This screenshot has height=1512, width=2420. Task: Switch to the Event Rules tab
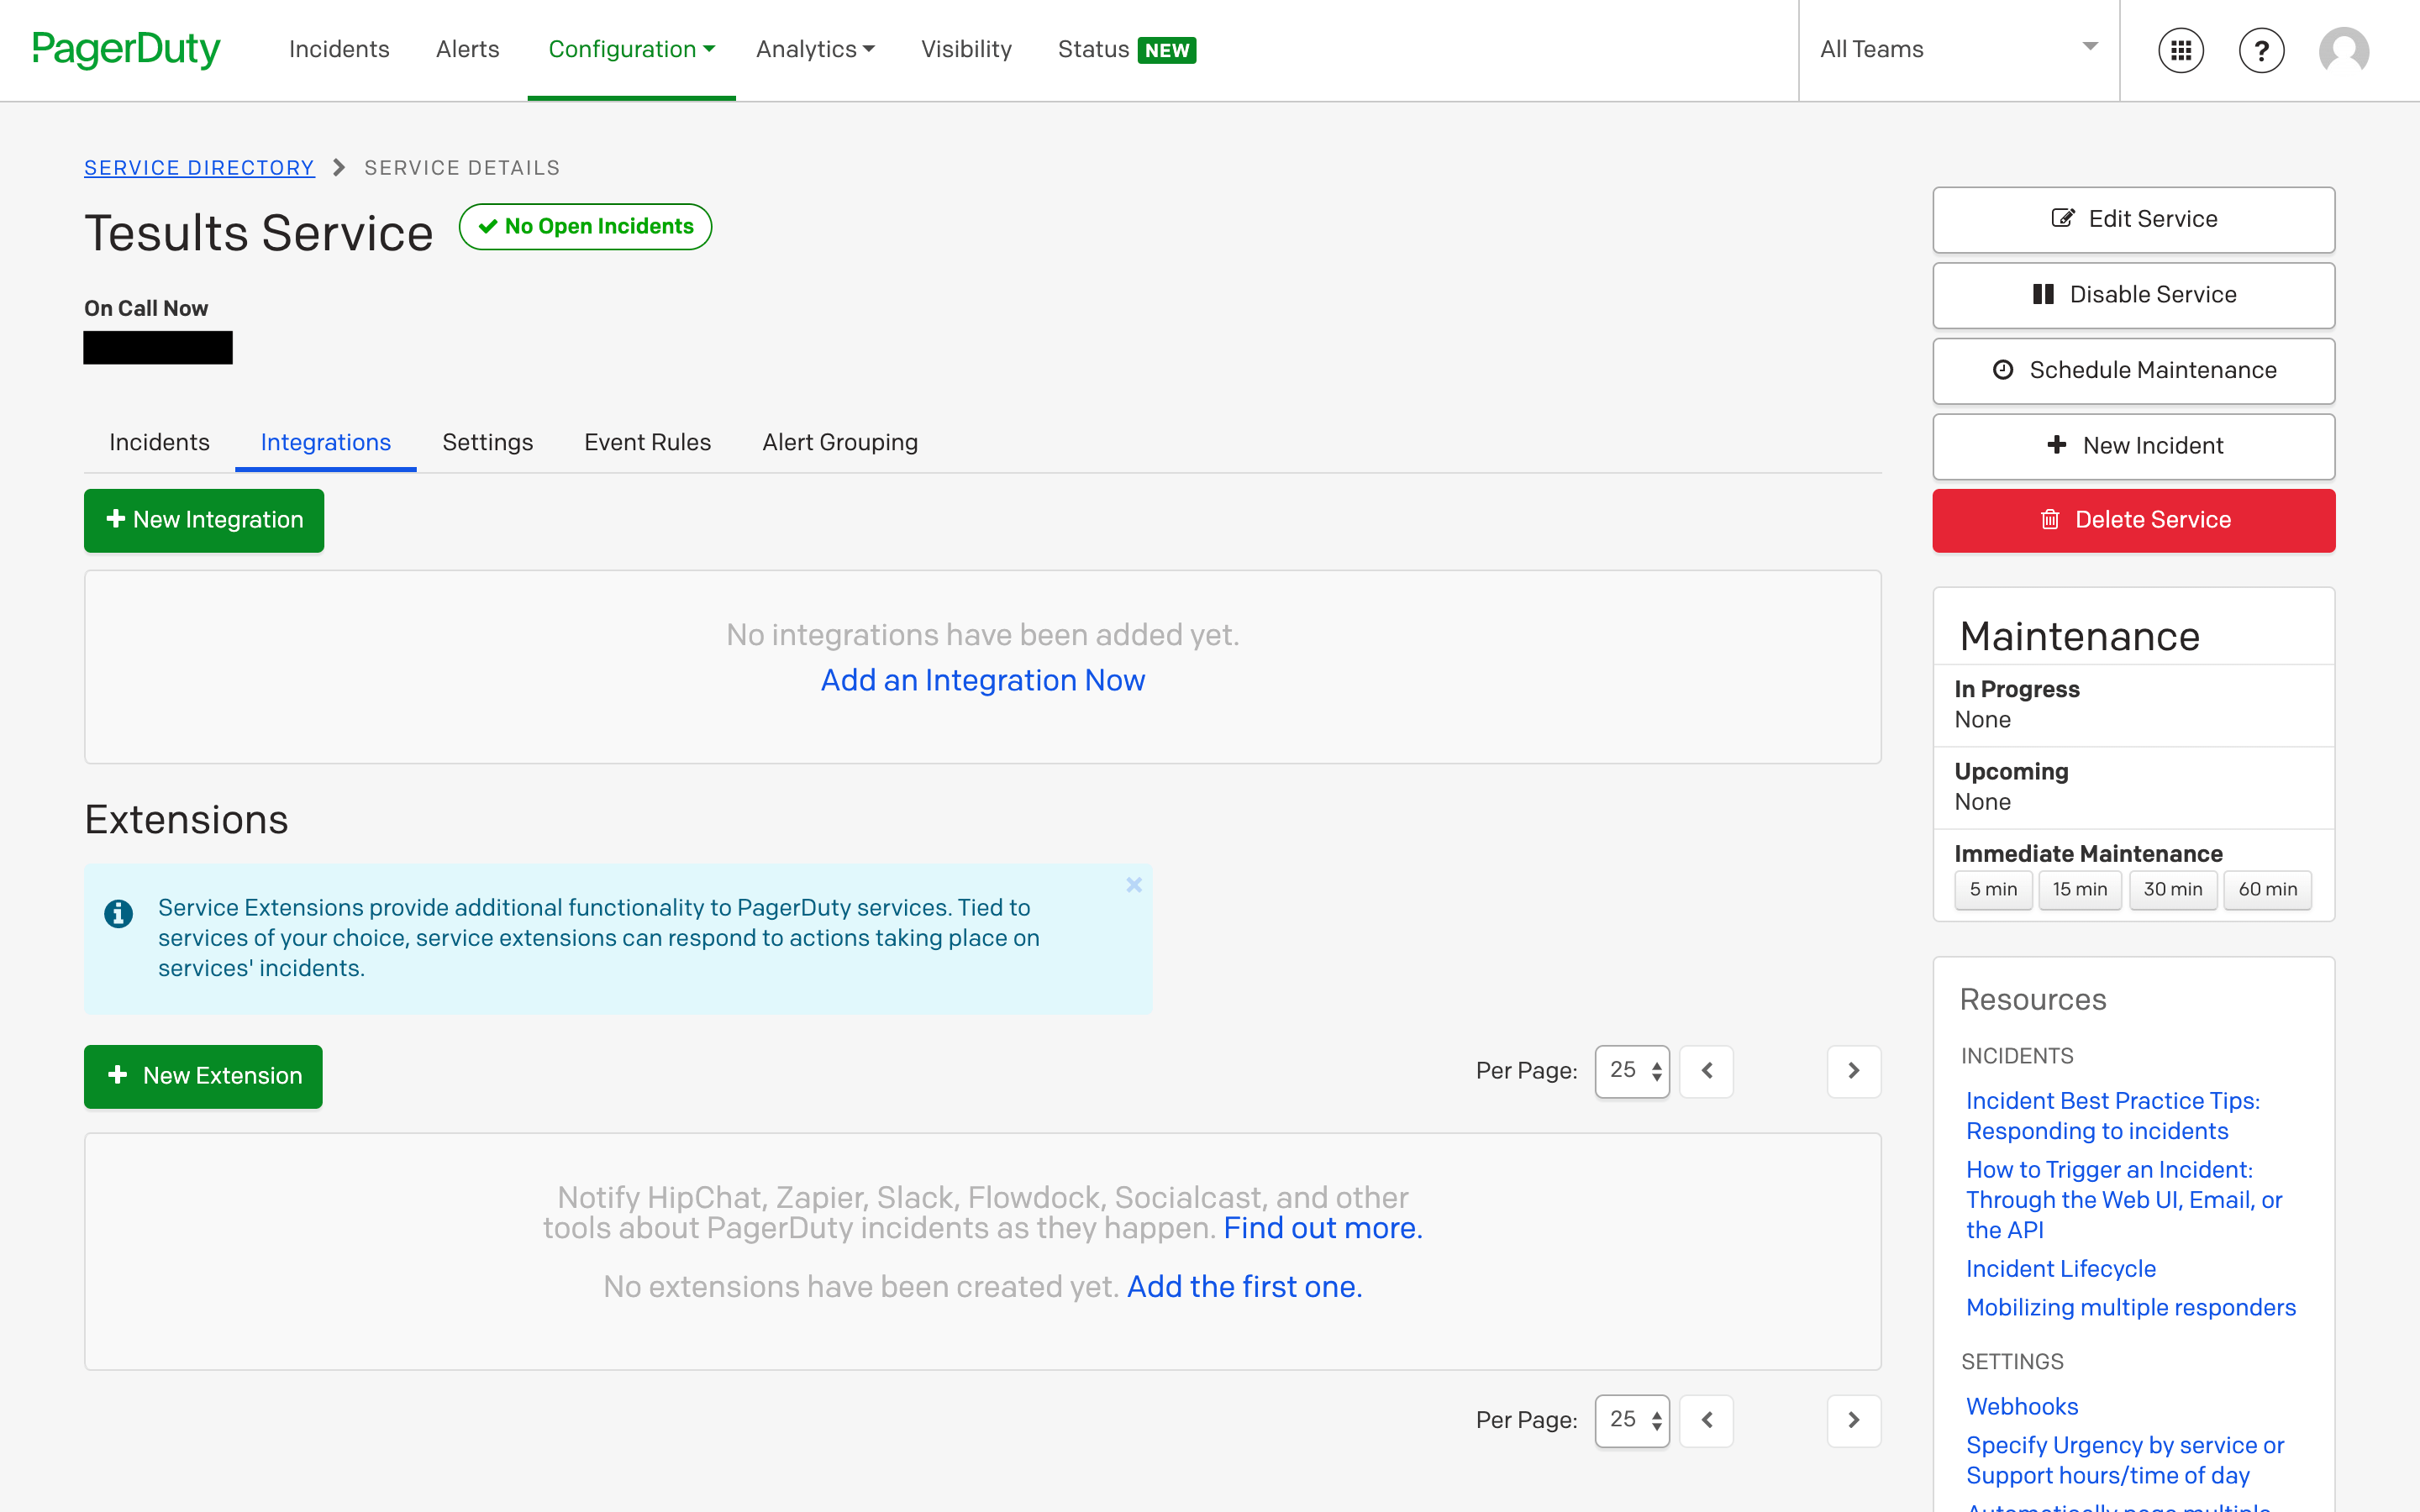pos(647,442)
